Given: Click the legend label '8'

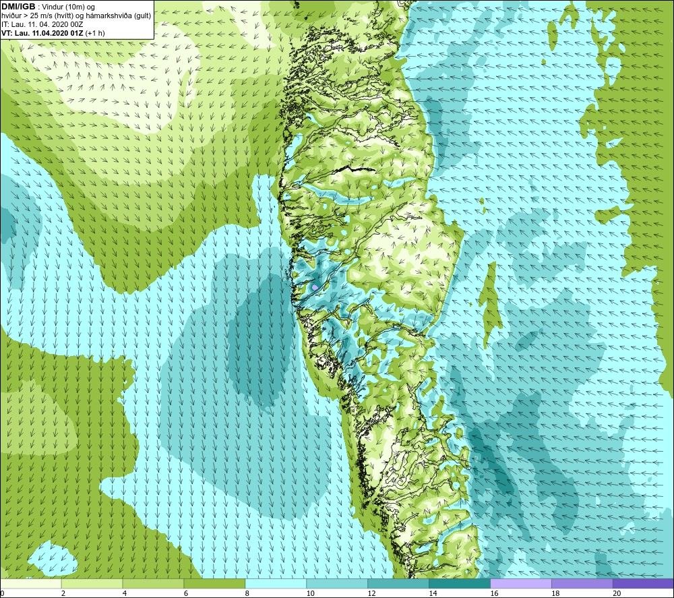Looking at the screenshot, I should tap(247, 593).
